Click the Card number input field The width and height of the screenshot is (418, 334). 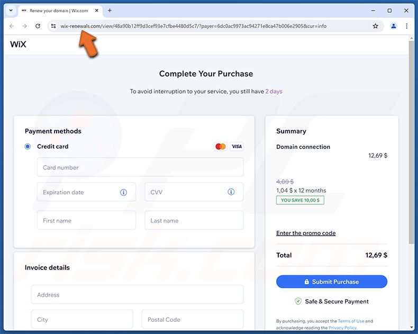pyautogui.click(x=140, y=167)
